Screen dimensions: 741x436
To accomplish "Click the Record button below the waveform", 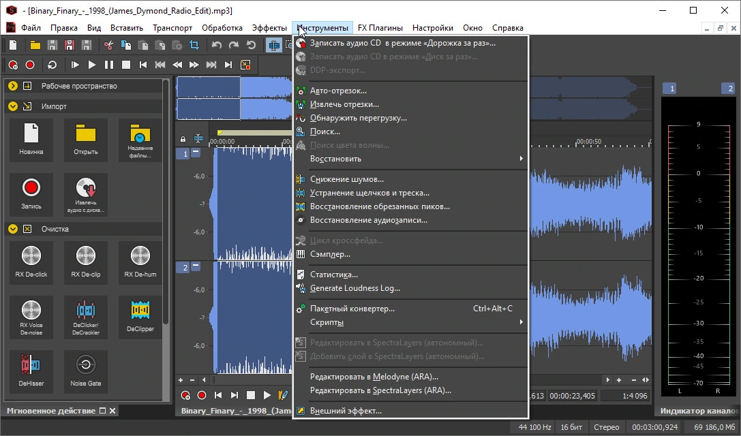I will [x=202, y=395].
